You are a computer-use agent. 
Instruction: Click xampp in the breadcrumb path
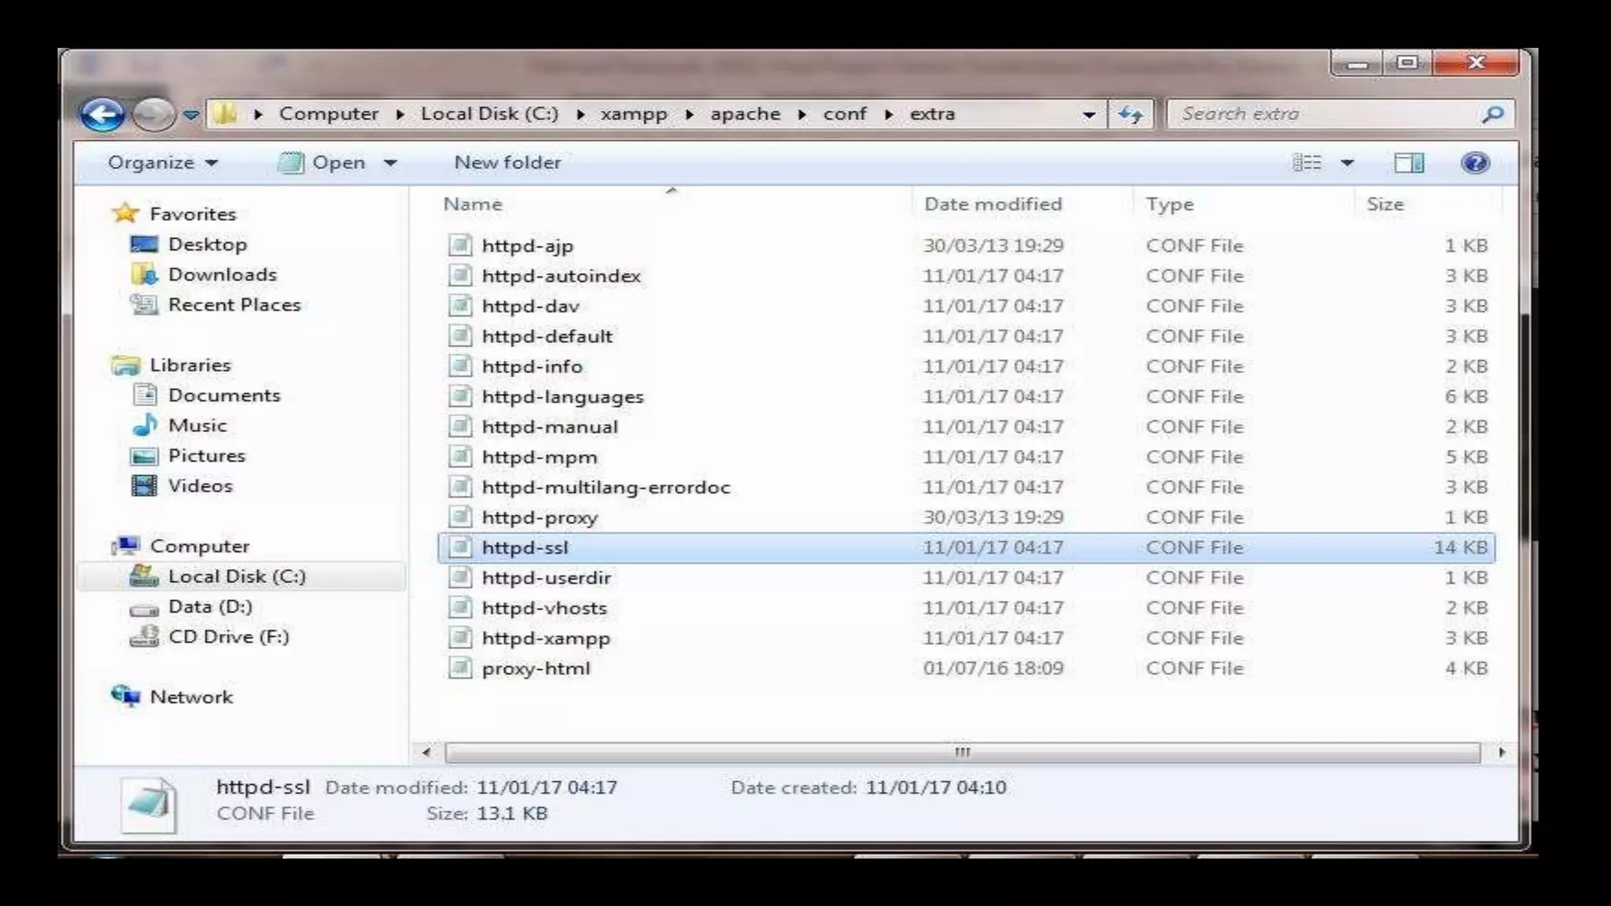633,114
